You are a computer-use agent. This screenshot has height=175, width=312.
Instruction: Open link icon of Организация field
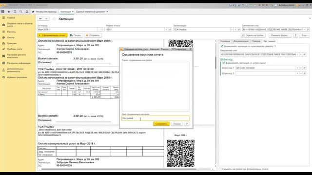239,30
